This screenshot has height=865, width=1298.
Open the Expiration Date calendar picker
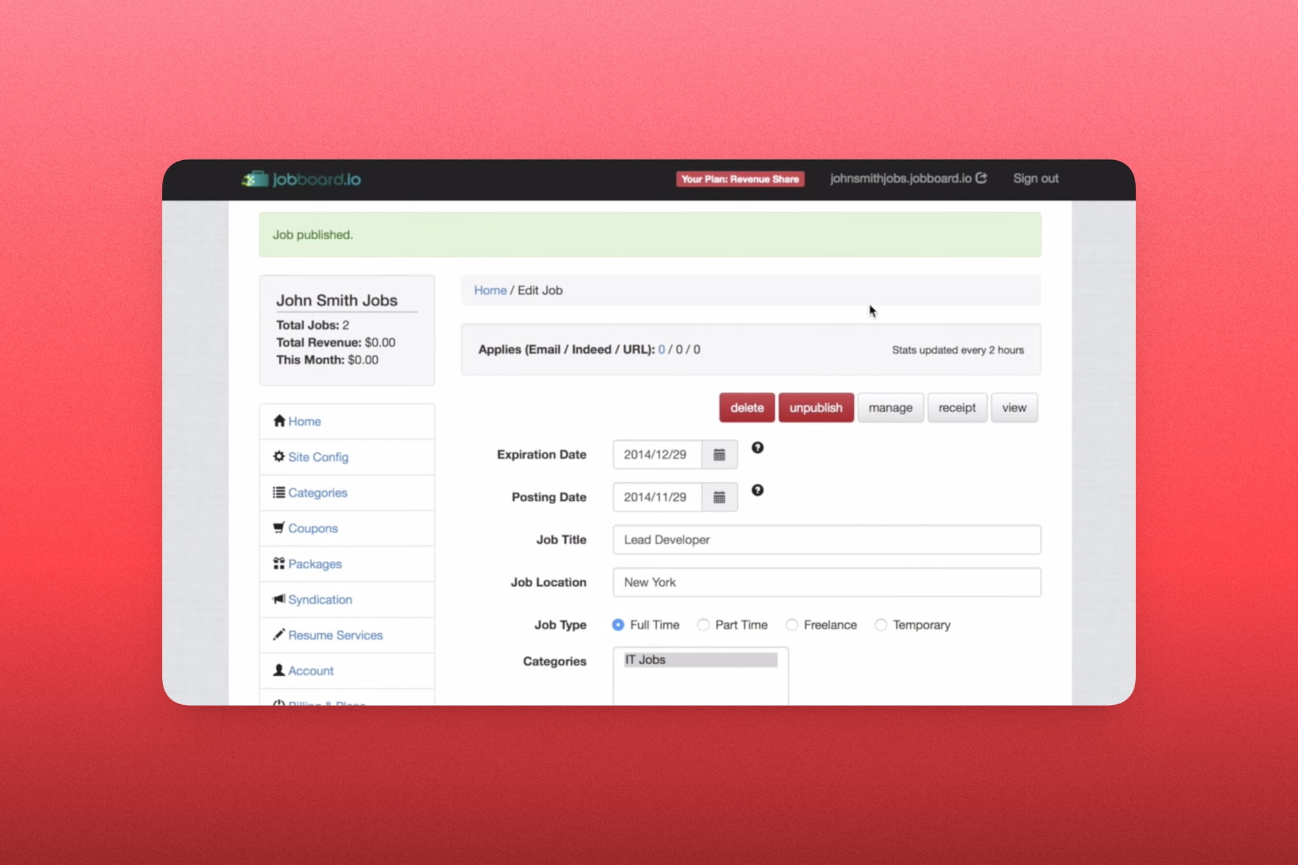click(x=719, y=454)
